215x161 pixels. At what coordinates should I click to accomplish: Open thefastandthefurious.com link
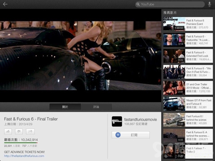coord(24,156)
